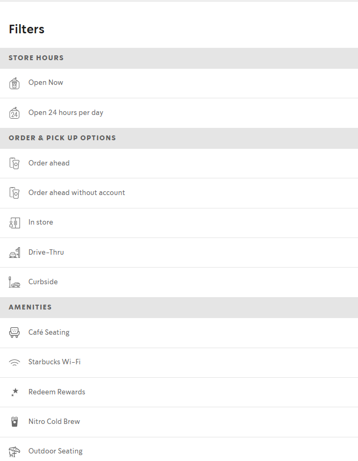Image resolution: width=358 pixels, height=461 pixels.
Task: Choose the In store filter option
Action: tap(41, 222)
